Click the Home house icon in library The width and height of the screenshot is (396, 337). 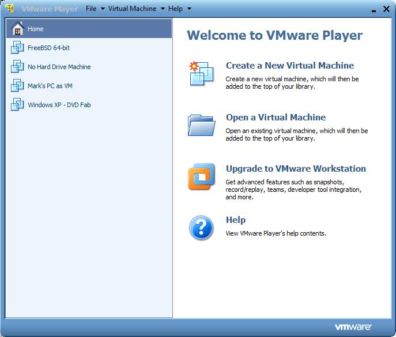click(x=18, y=29)
